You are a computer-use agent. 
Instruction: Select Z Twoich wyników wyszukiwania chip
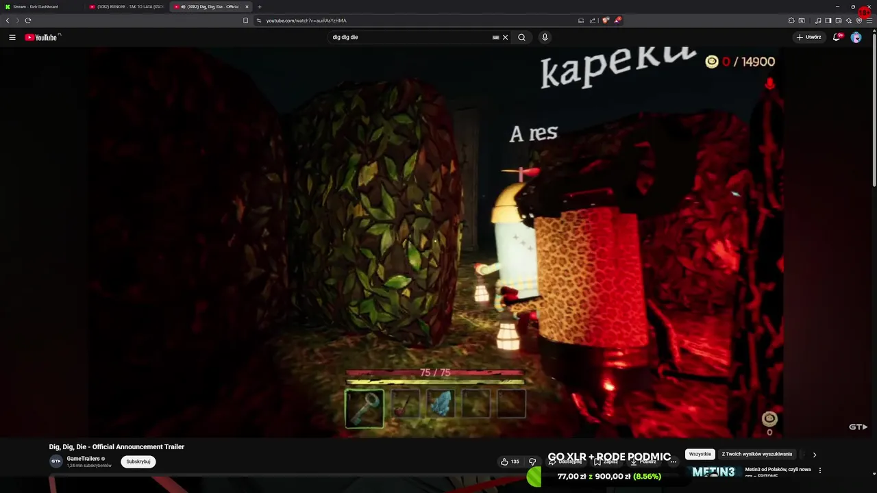757,454
